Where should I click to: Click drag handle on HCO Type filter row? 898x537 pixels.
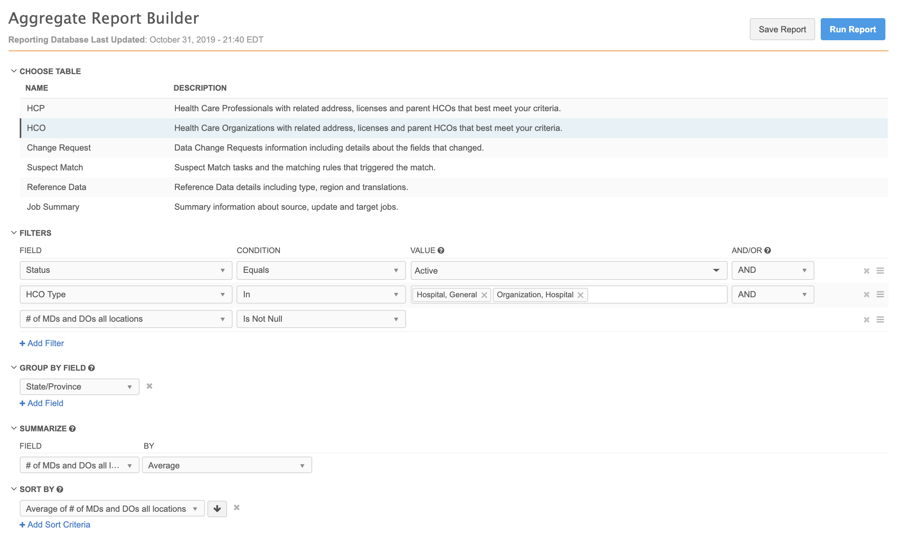[880, 295]
